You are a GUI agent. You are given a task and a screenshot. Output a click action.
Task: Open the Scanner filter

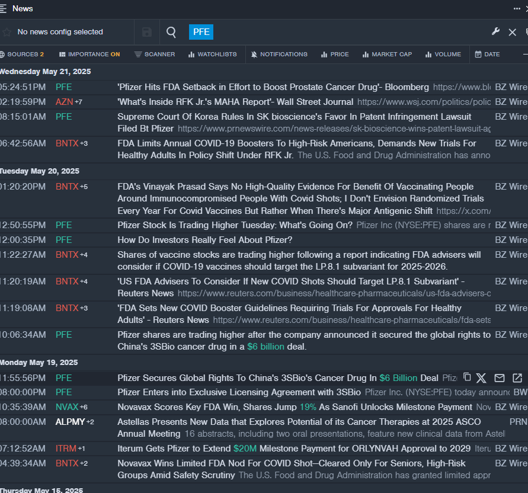pyautogui.click(x=155, y=54)
